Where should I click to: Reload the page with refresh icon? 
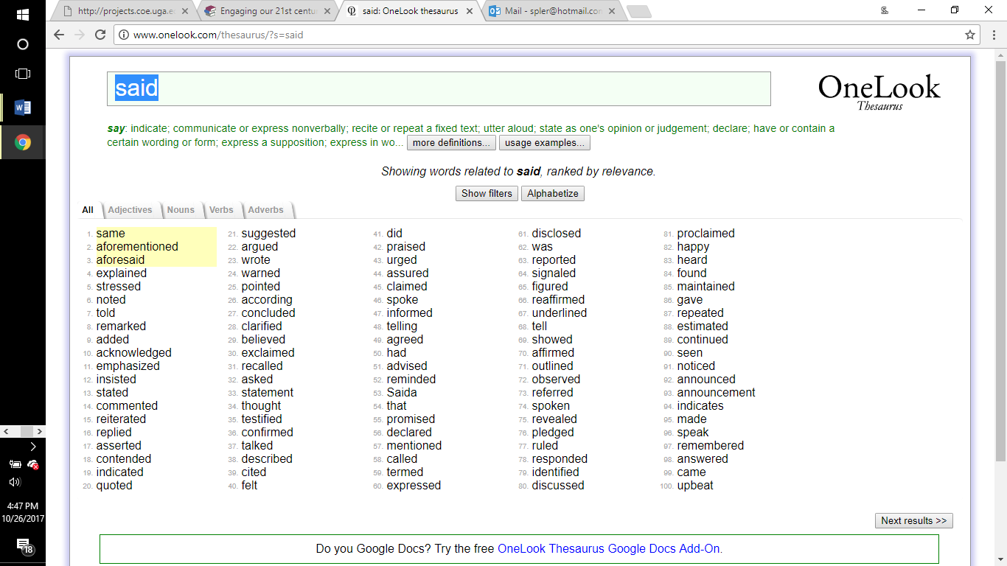tap(100, 35)
